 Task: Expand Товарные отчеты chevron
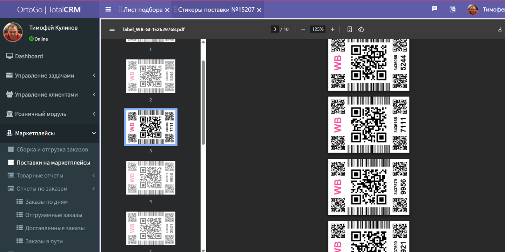[x=94, y=175]
